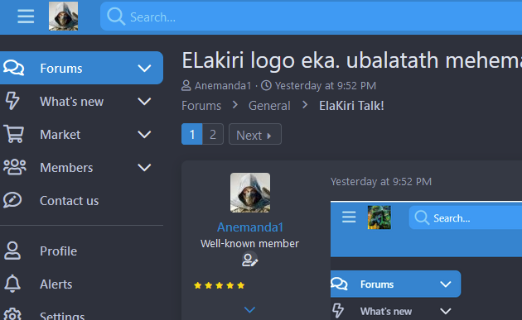Open the post author's avatar image

(250, 193)
